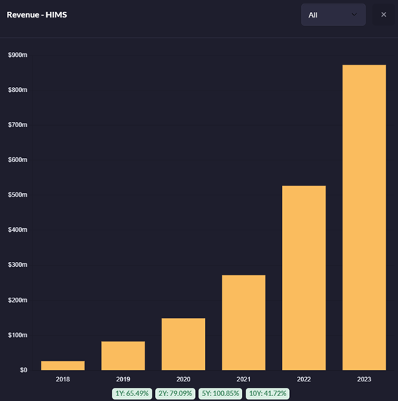Select the 2023 revenue bar
398x401 pixels.
364,218
